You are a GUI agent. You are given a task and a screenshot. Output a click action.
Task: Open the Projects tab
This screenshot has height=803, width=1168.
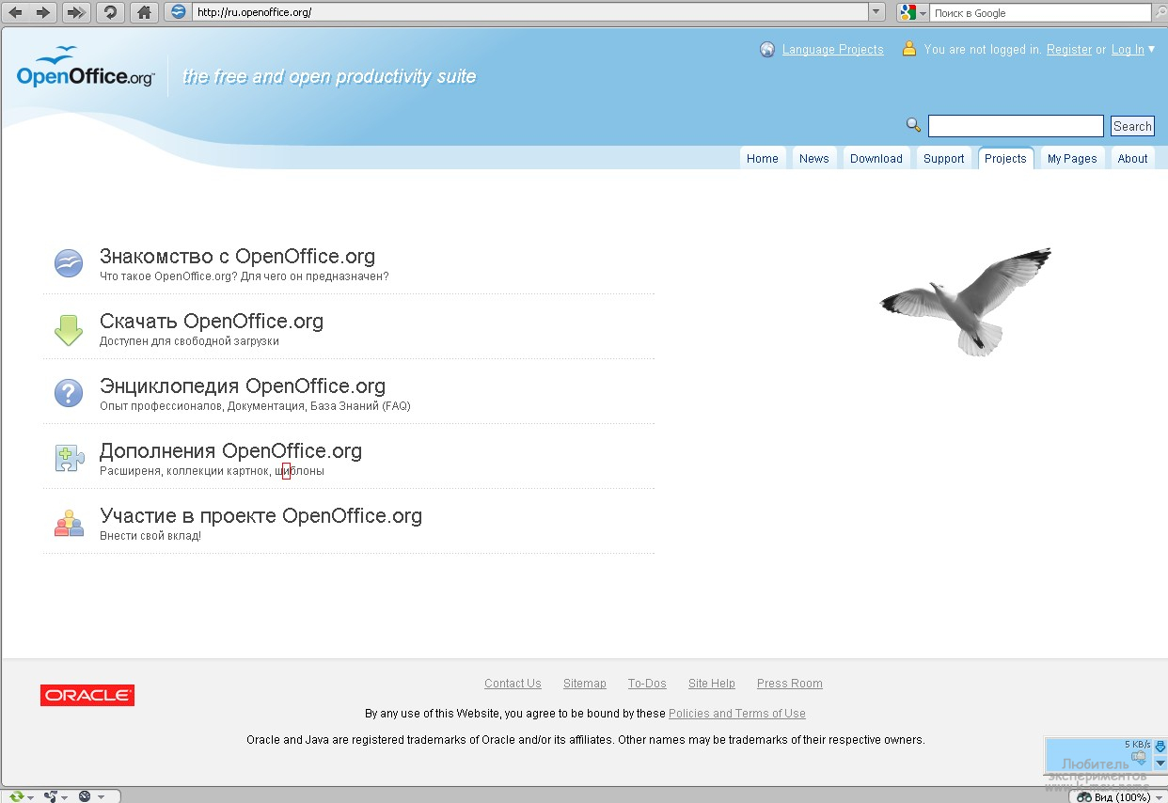[x=1005, y=158]
